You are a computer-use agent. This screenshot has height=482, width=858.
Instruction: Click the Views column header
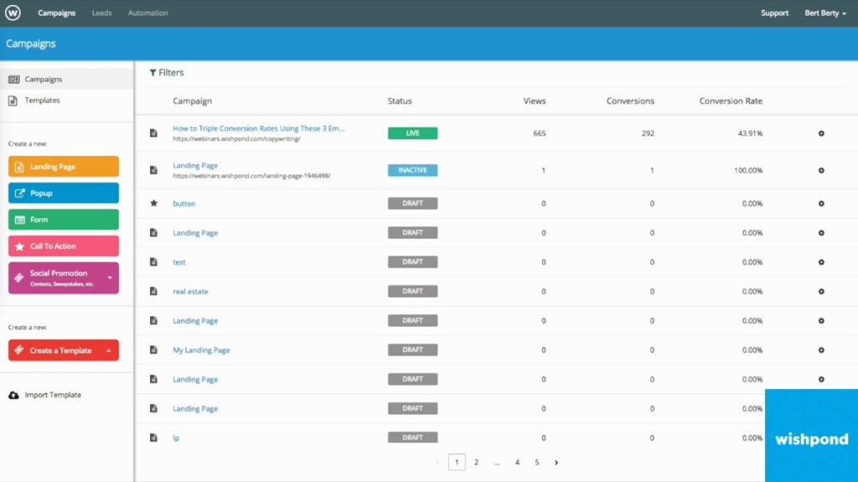534,101
